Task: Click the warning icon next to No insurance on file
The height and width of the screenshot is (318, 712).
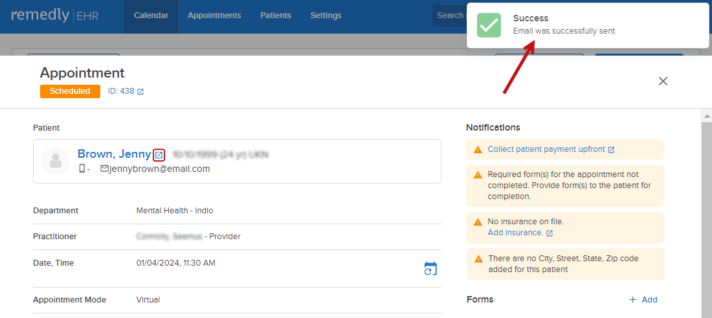Action: pyautogui.click(x=478, y=222)
